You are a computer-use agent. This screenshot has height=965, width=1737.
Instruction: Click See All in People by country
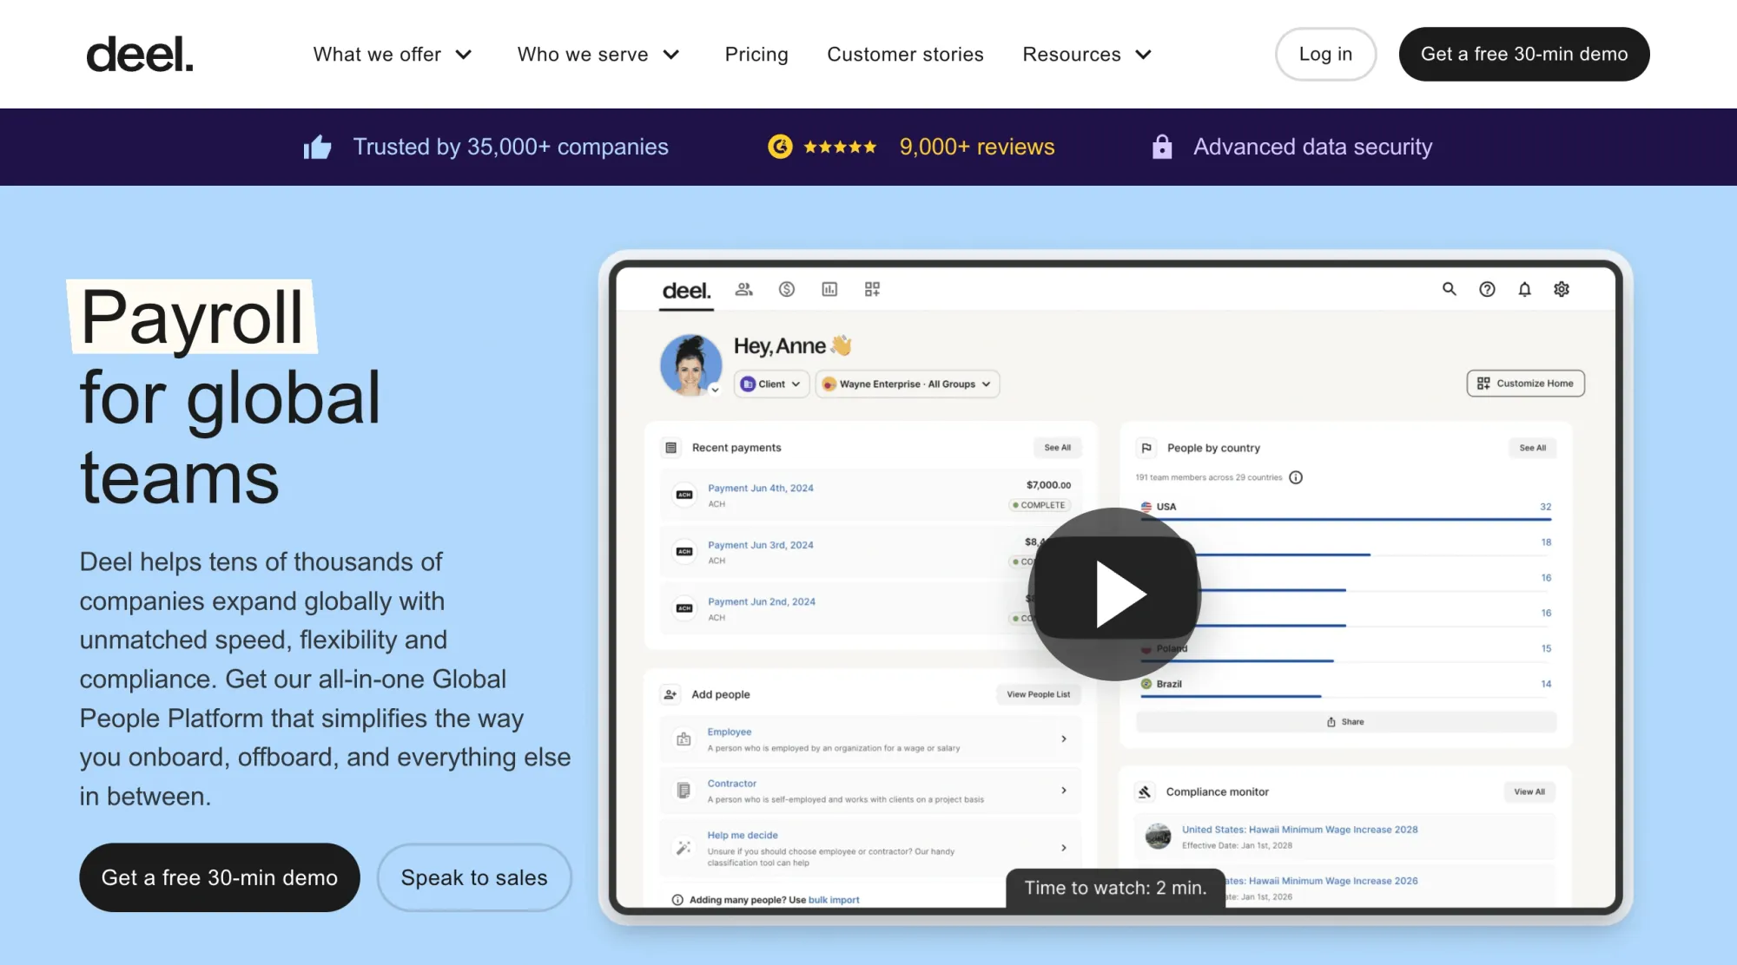coord(1532,448)
